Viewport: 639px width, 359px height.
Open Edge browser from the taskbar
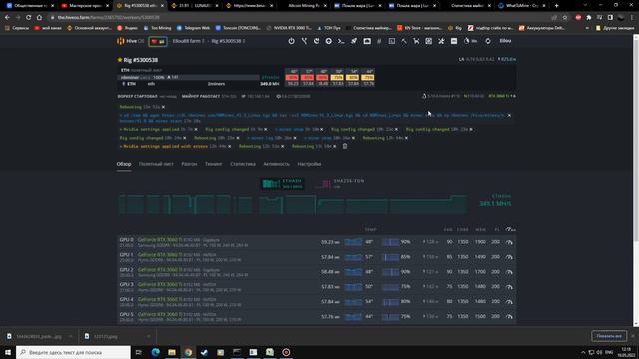pos(156,352)
